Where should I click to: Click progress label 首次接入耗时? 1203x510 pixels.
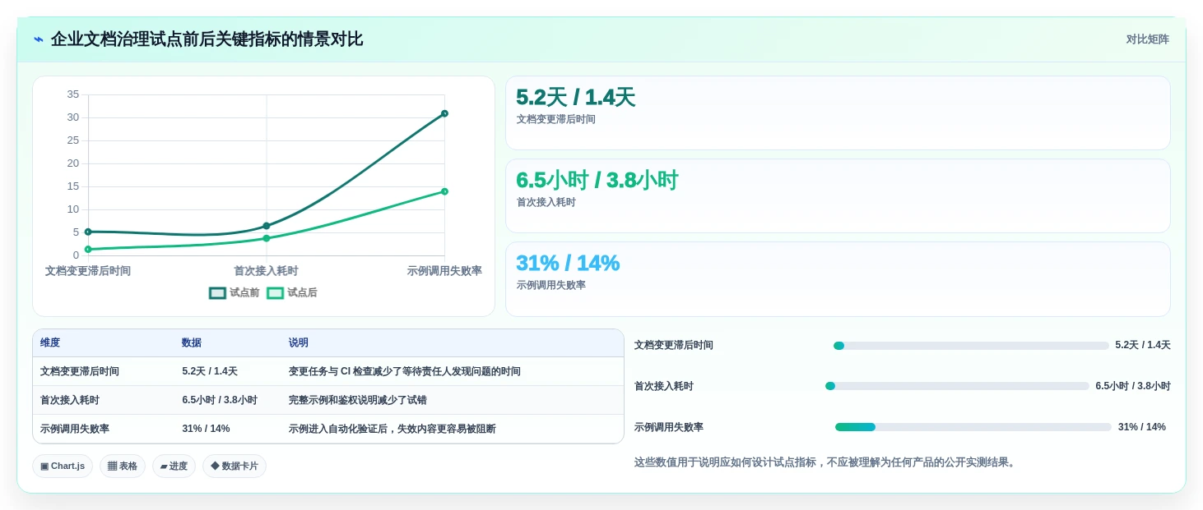pyautogui.click(x=664, y=386)
